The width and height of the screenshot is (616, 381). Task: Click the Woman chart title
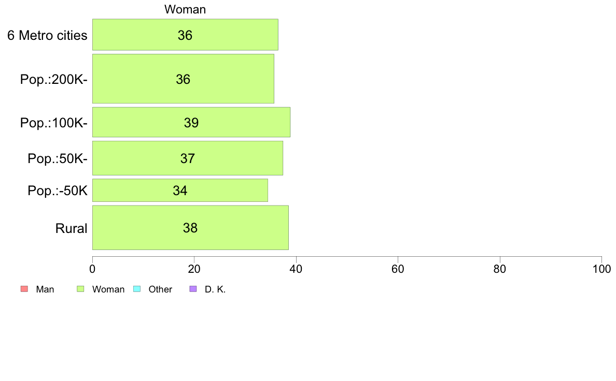(185, 9)
